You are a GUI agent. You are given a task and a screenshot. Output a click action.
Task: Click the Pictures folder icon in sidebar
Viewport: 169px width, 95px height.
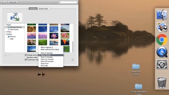tap(9, 36)
